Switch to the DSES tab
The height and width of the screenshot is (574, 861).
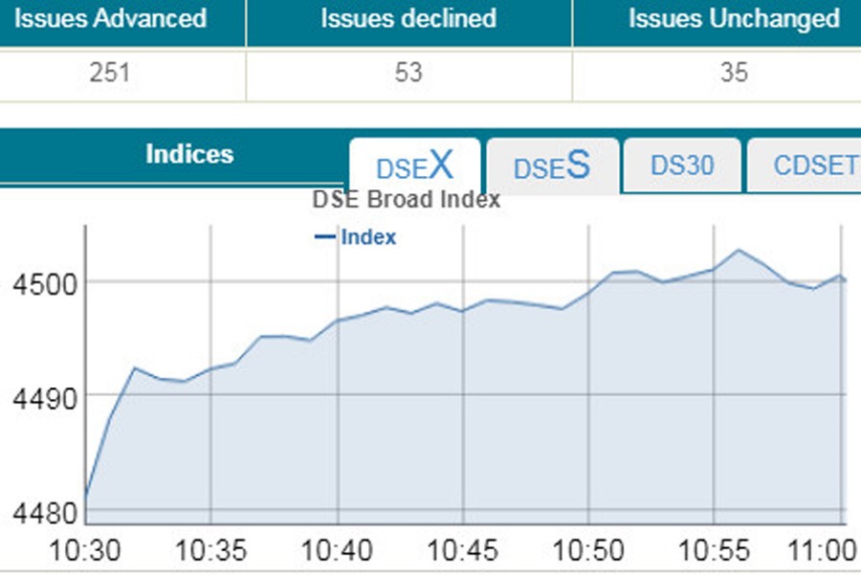point(552,166)
